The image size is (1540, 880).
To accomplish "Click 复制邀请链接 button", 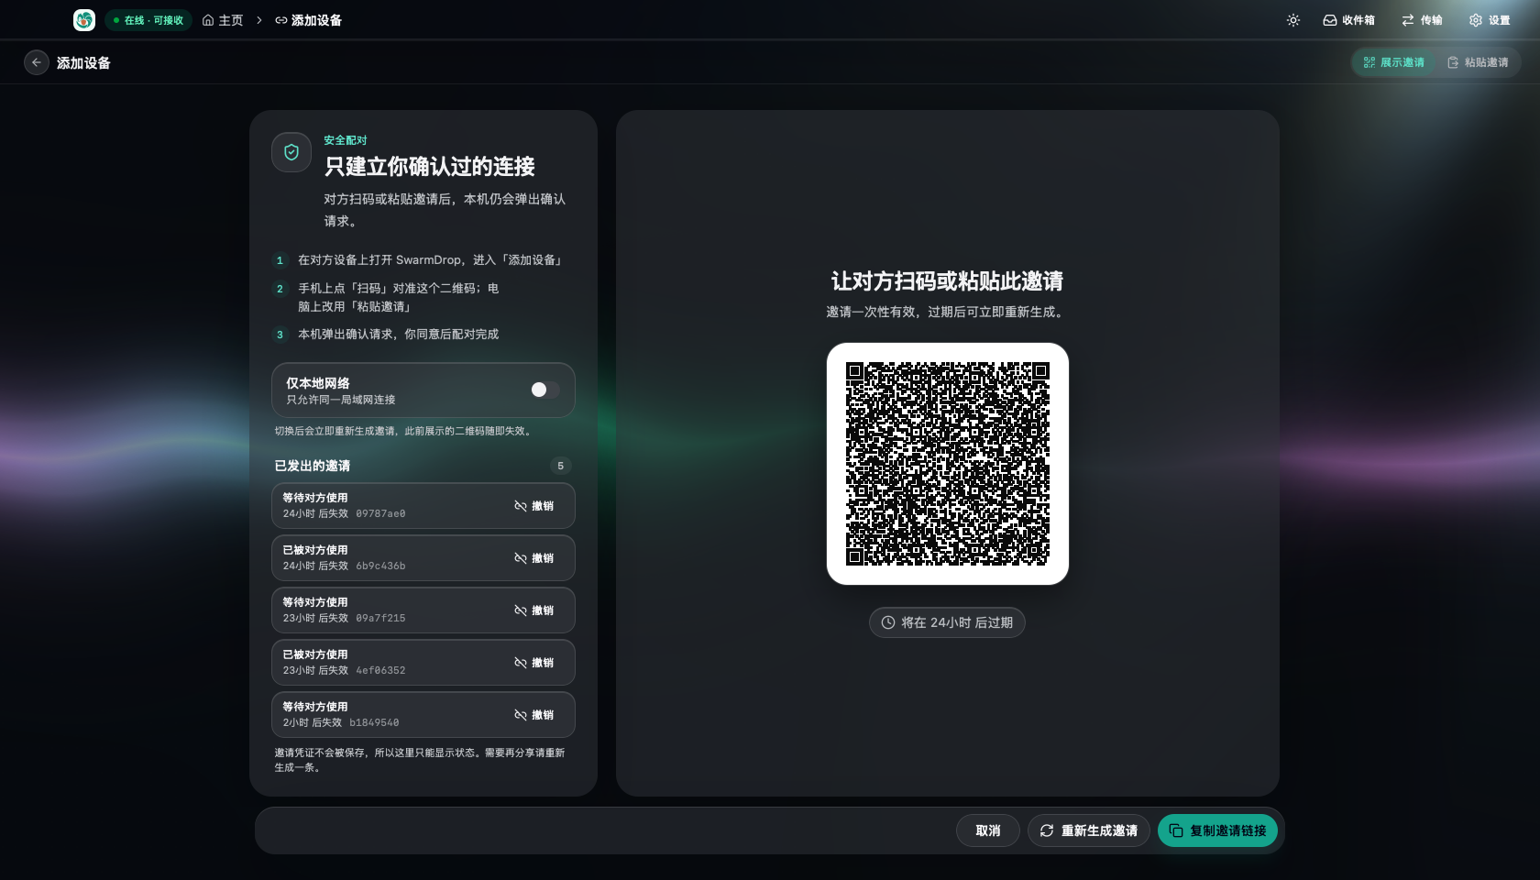I will pyautogui.click(x=1217, y=830).
